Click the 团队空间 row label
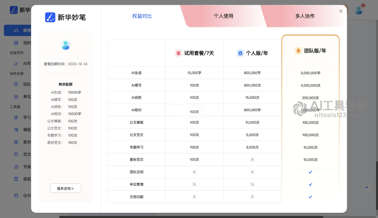Screen dimensions: 378x218 [137, 172]
